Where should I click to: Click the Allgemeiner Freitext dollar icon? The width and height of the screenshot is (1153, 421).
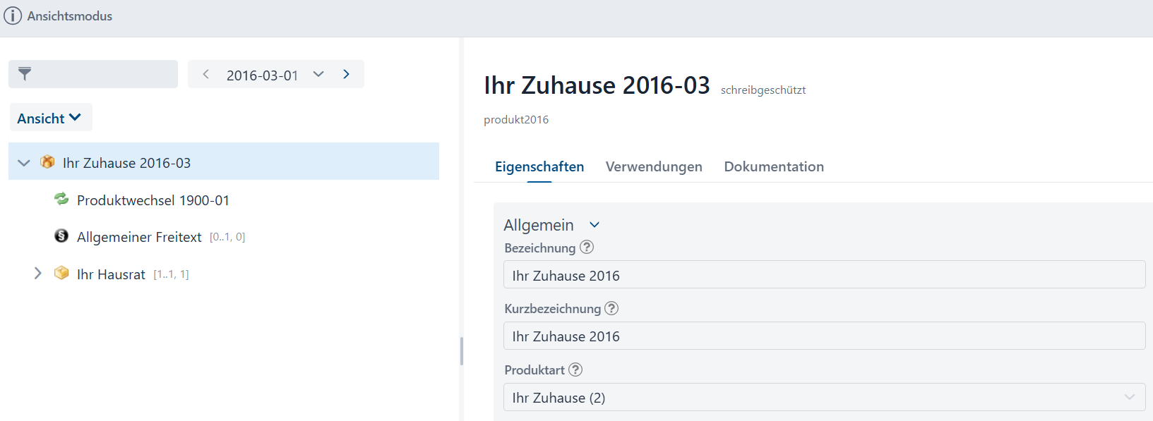(x=61, y=236)
